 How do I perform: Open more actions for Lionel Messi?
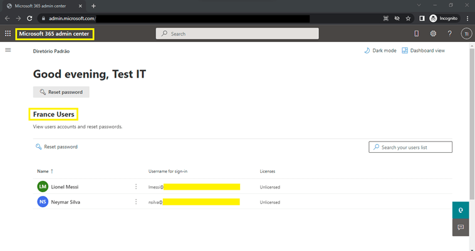136,187
